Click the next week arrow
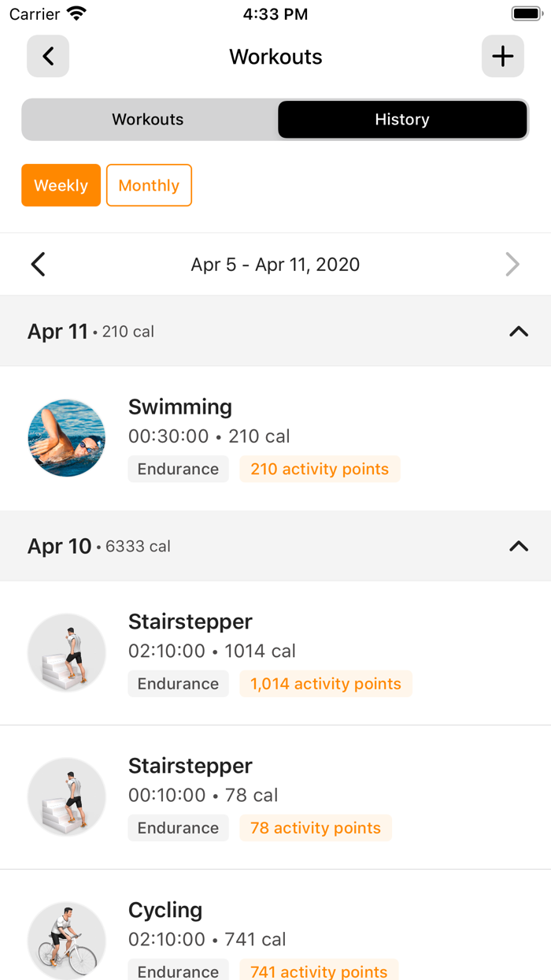The height and width of the screenshot is (980, 551). coord(512,264)
